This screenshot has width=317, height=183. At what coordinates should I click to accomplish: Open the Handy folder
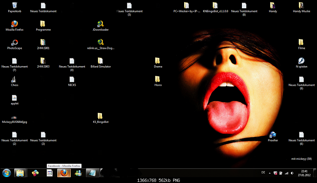click(273, 7)
